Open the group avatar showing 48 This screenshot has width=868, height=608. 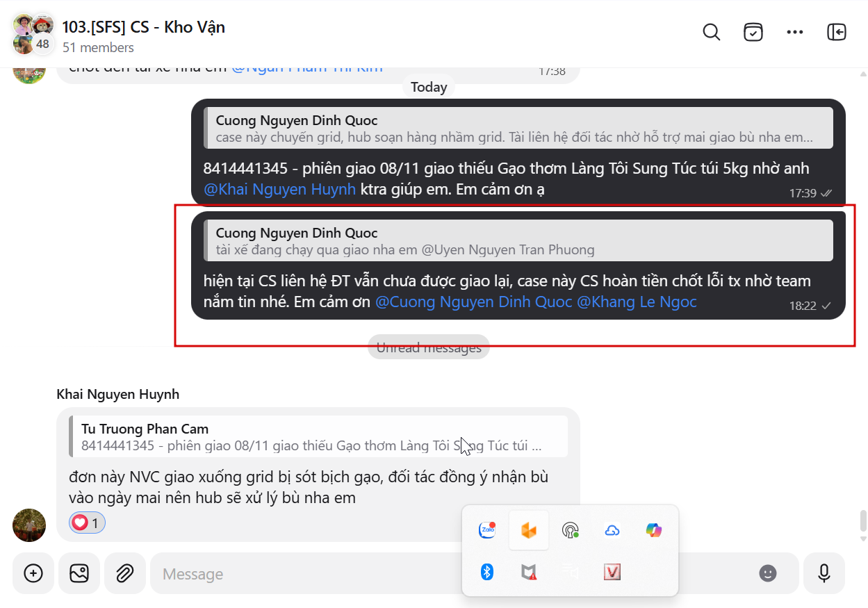click(33, 33)
